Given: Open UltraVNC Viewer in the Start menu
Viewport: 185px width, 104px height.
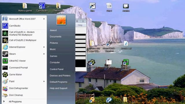Looking at the screenshot, I should 24,61.
